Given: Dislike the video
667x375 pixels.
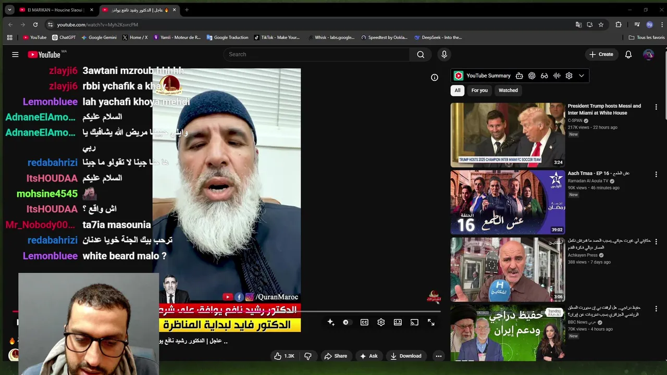Looking at the screenshot, I should (308, 356).
